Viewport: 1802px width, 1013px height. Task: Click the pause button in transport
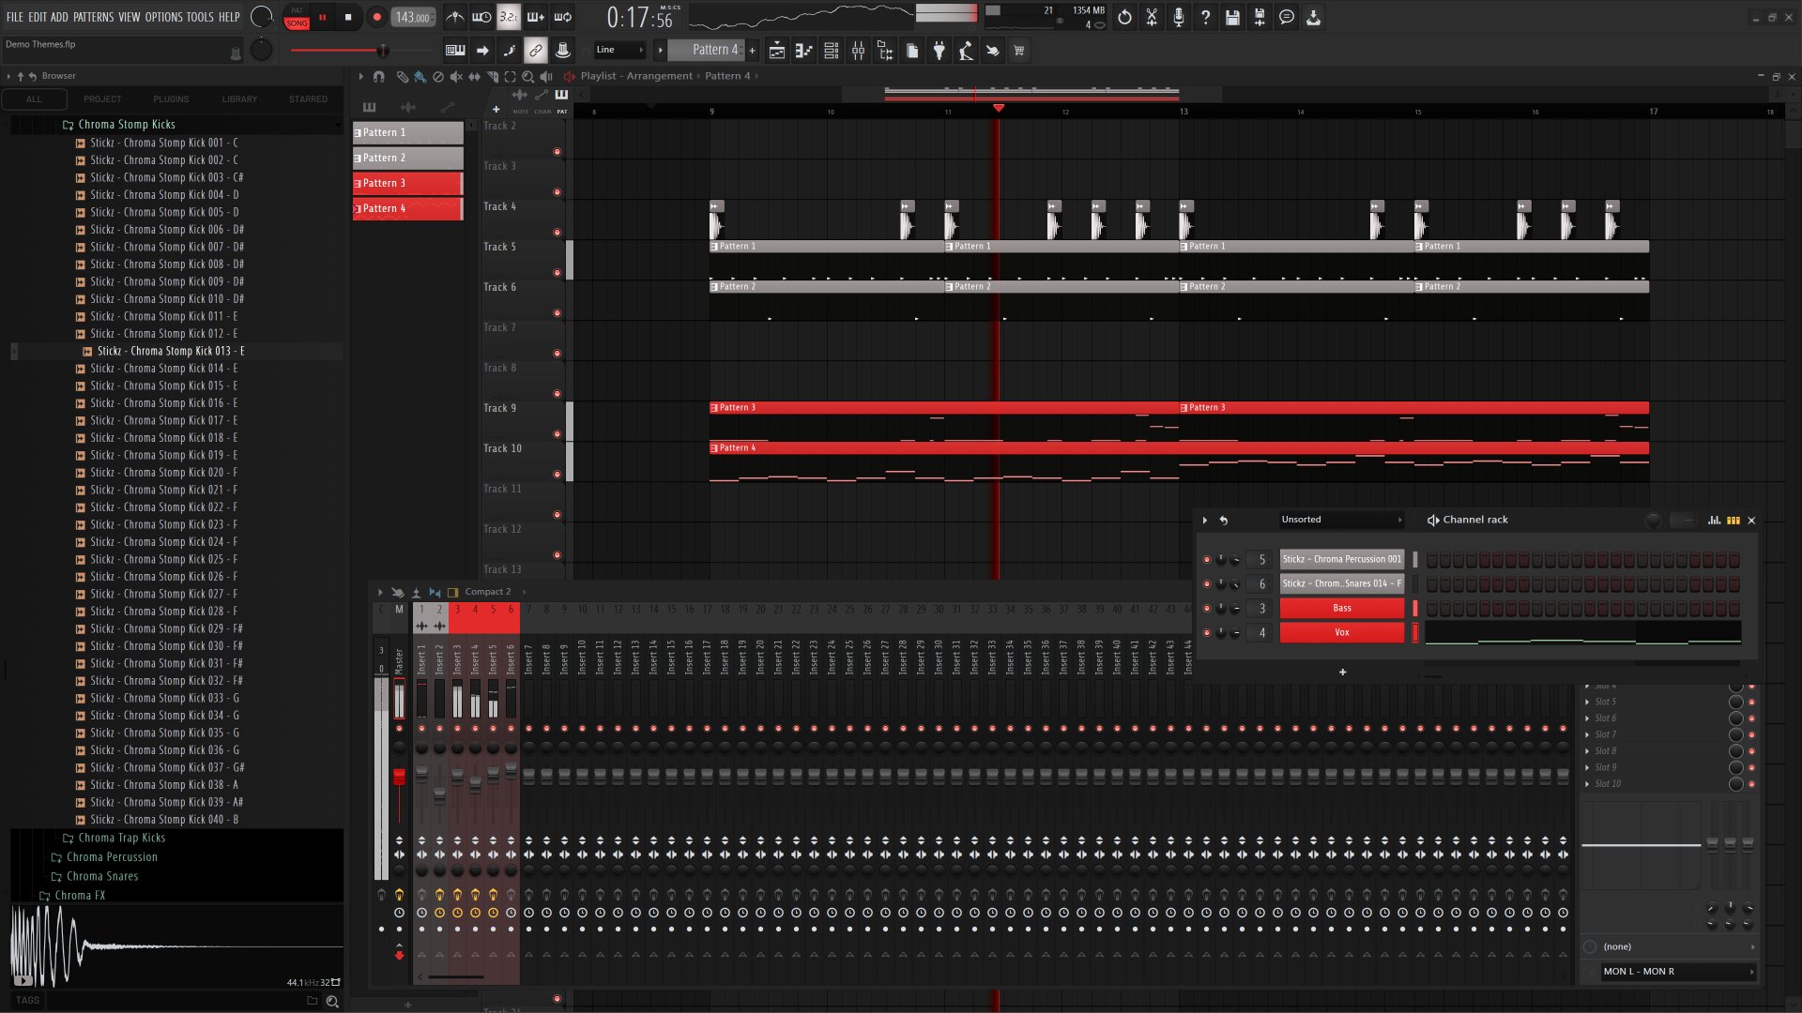(x=323, y=17)
